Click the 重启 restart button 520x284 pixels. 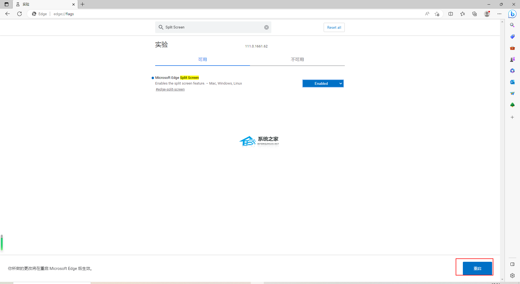pyautogui.click(x=477, y=268)
